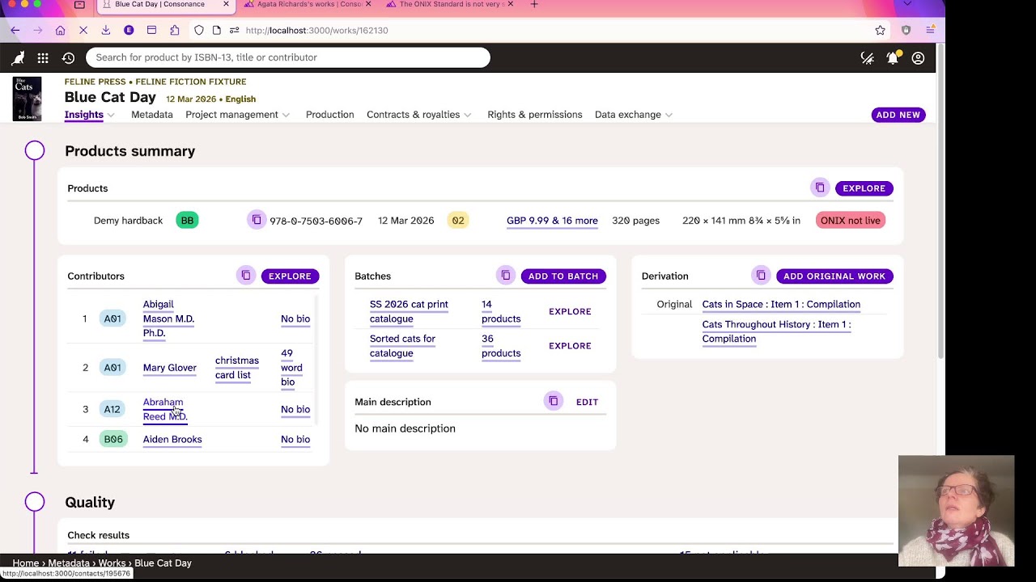This screenshot has height=582, width=1036.
Task: Switch to the Metadata tab
Action: (152, 115)
